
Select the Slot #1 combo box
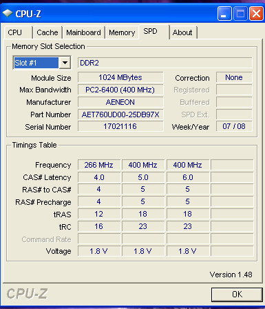pos(42,63)
